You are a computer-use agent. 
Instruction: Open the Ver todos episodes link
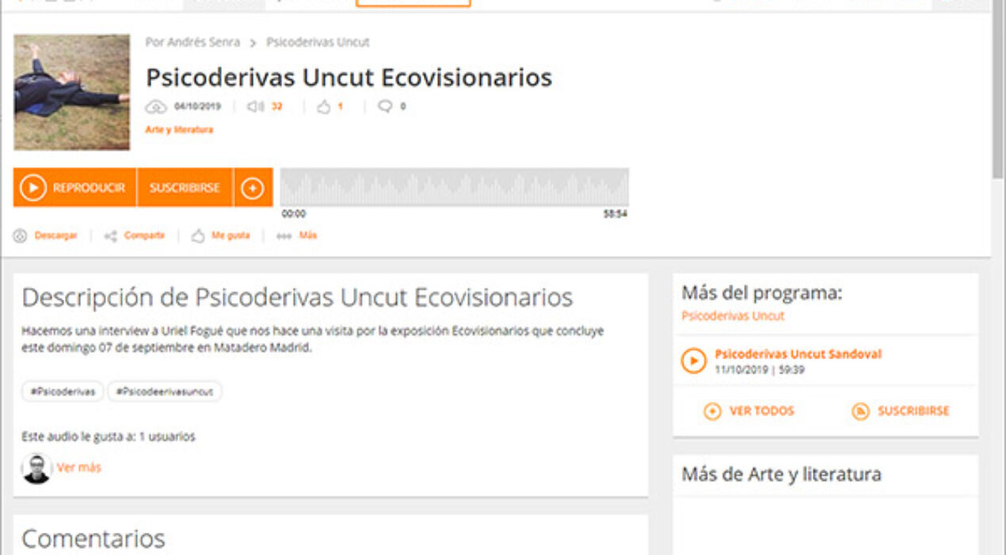click(x=749, y=411)
